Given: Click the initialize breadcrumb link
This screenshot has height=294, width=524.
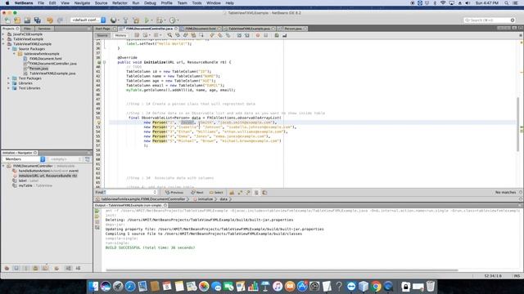Looking at the screenshot, I should (206, 199).
